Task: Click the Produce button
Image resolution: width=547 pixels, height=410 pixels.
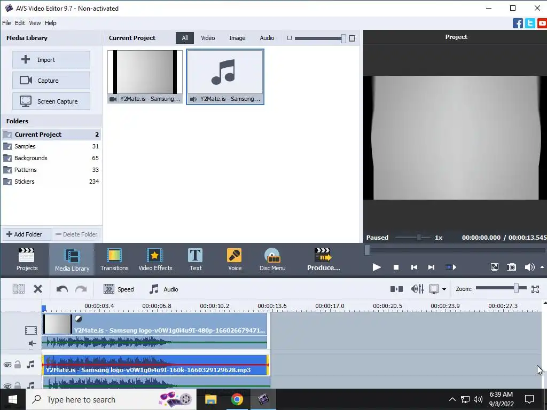Action: pyautogui.click(x=323, y=259)
